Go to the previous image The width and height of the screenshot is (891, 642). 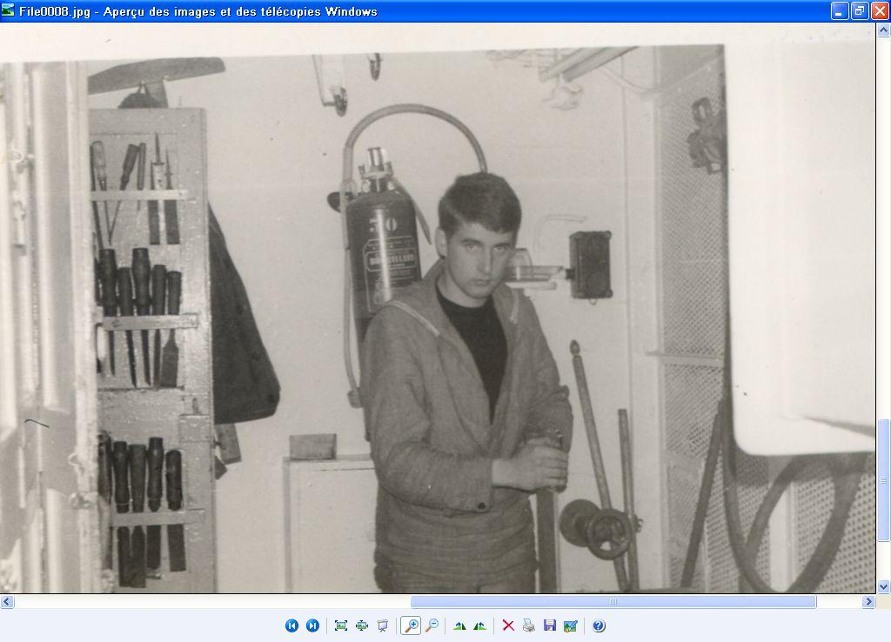[291, 625]
